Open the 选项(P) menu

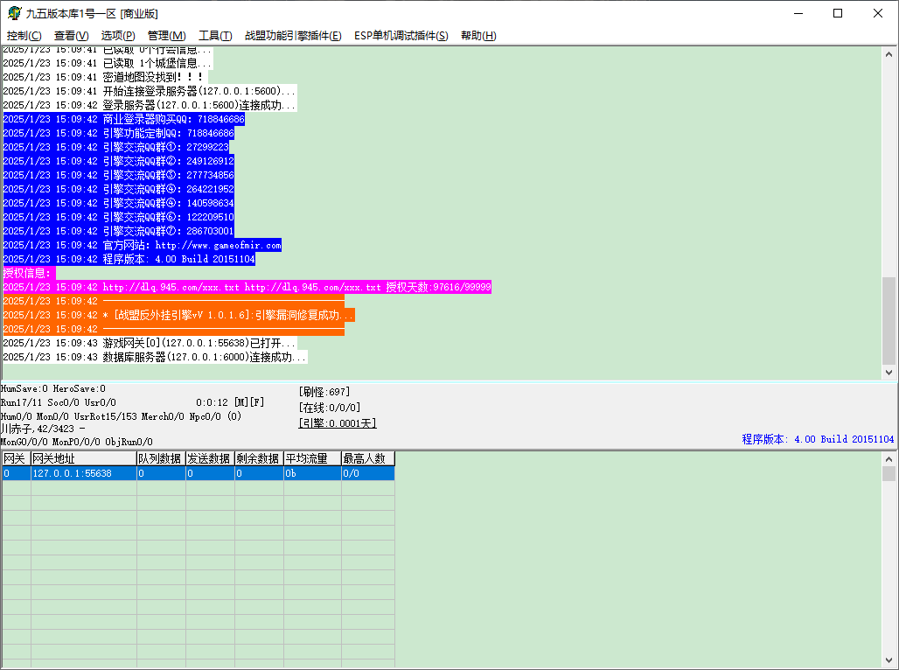(118, 36)
